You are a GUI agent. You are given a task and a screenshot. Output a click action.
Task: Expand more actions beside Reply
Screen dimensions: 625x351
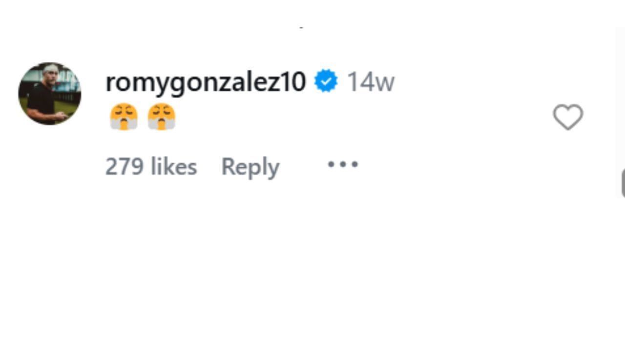(343, 165)
